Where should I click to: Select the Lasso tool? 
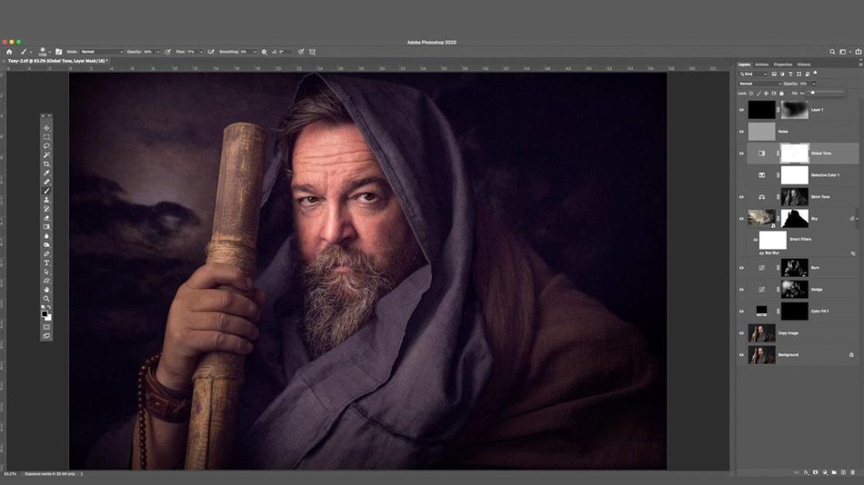point(47,146)
